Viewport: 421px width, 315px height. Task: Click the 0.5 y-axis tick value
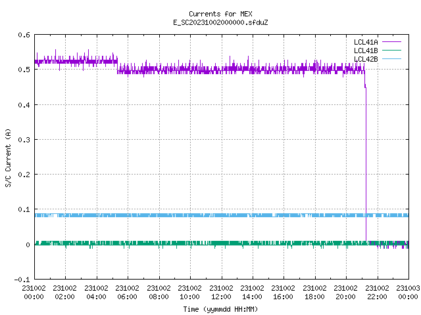(24, 70)
